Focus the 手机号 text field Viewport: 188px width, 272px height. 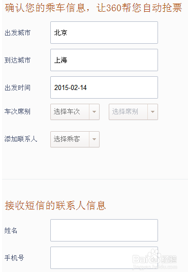pyautogui.click(x=104, y=258)
